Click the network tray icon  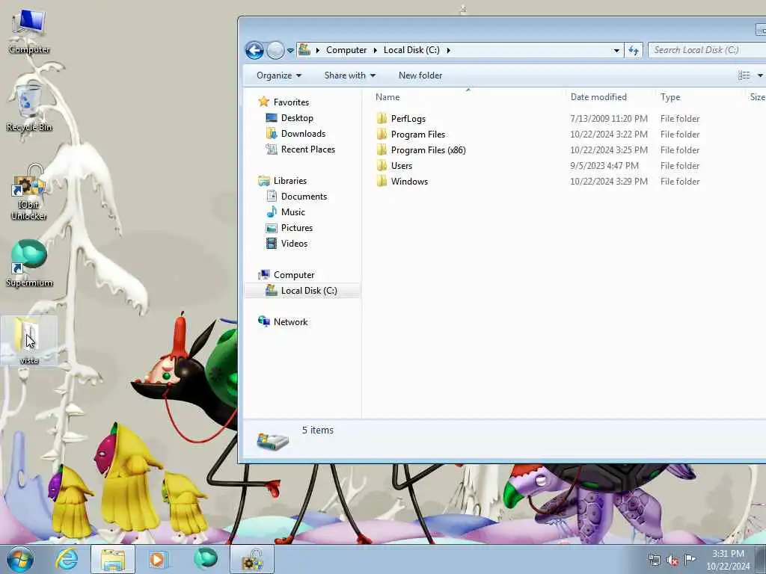point(654,560)
